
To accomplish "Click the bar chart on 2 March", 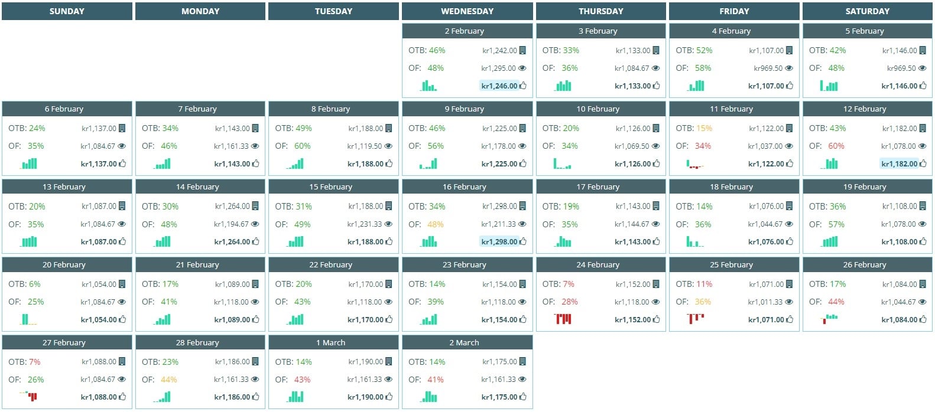I will [x=429, y=397].
